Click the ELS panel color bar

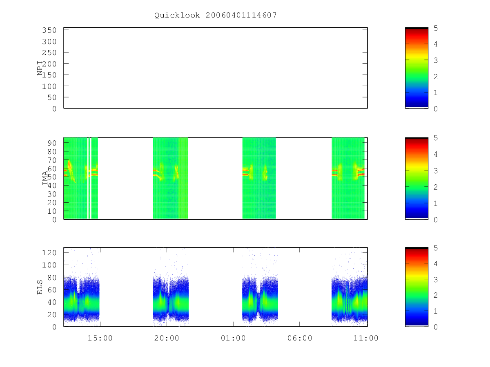416,287
